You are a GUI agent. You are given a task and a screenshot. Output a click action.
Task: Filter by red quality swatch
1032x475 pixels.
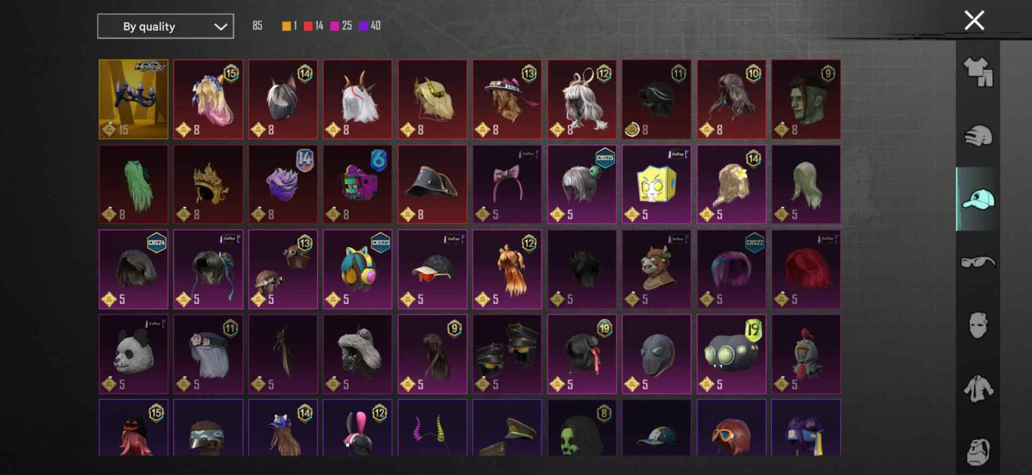point(308,26)
